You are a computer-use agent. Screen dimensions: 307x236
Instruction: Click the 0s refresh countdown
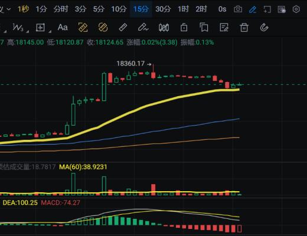(222, 9)
